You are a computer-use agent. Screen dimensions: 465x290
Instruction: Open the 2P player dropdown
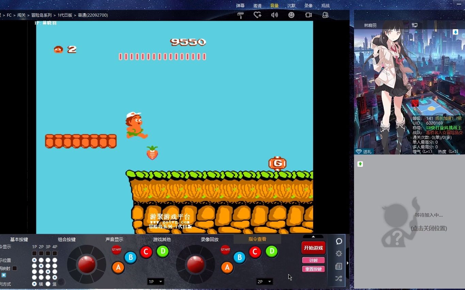point(264,282)
